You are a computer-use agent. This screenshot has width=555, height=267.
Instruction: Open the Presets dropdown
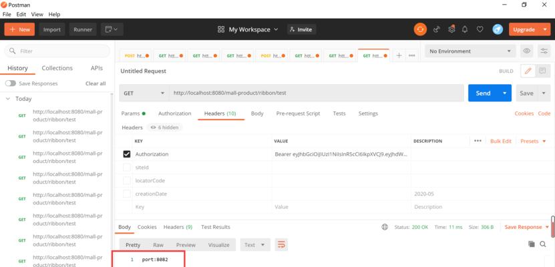pyautogui.click(x=533, y=141)
